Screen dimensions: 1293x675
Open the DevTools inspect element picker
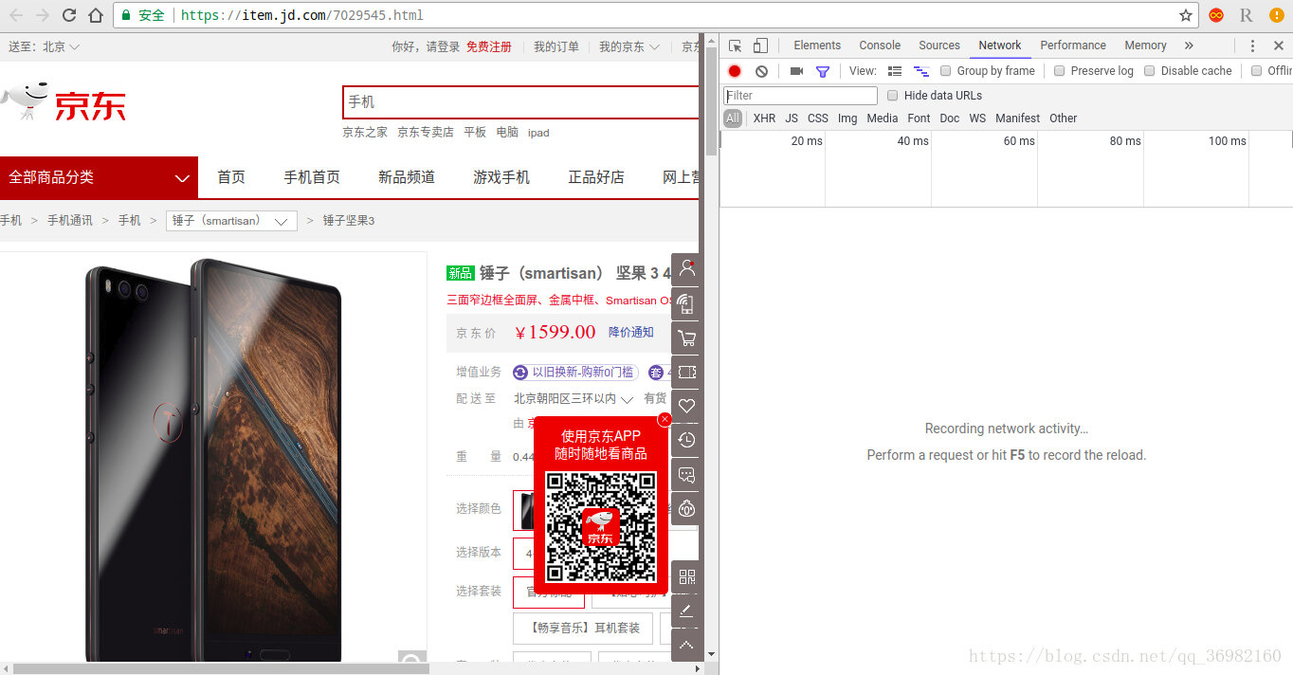tap(735, 46)
